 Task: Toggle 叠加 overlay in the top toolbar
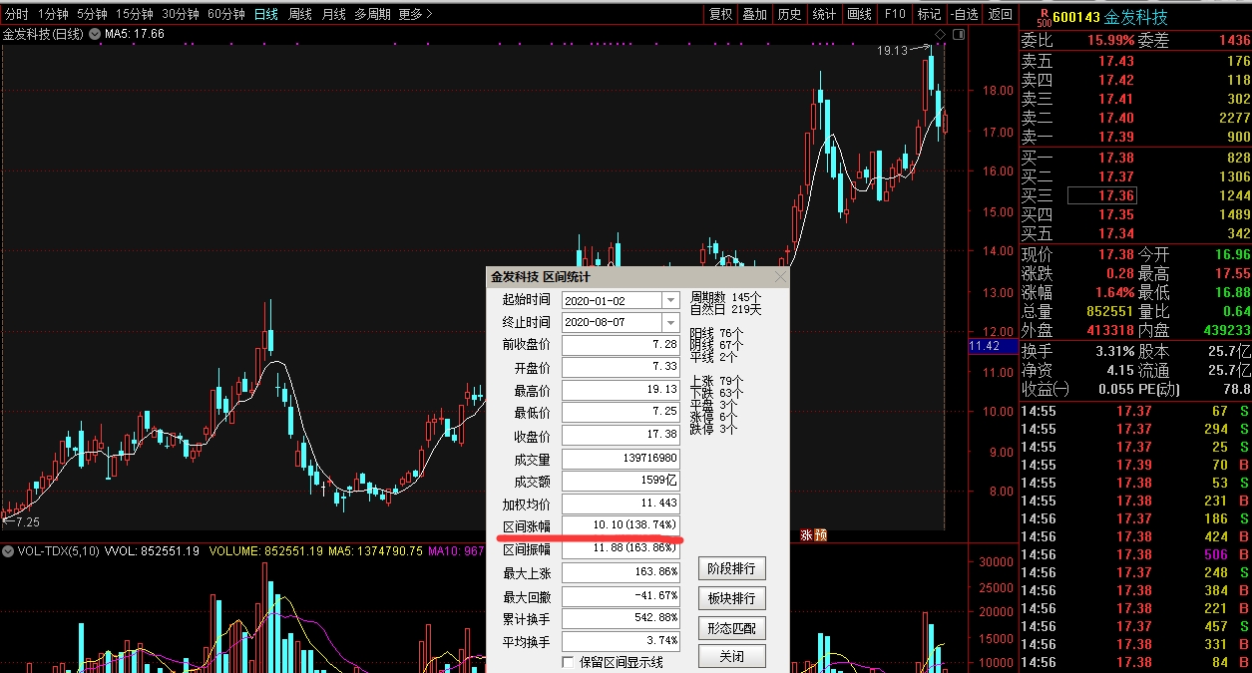[755, 14]
